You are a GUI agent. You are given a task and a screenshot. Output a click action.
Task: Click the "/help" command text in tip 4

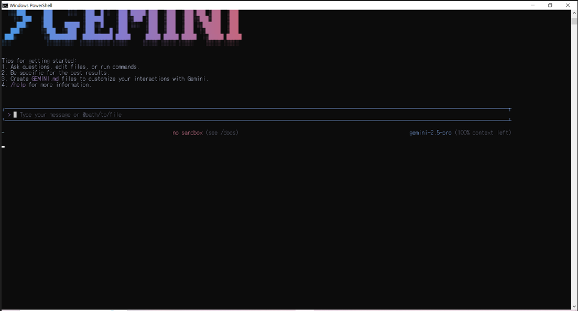(18, 85)
